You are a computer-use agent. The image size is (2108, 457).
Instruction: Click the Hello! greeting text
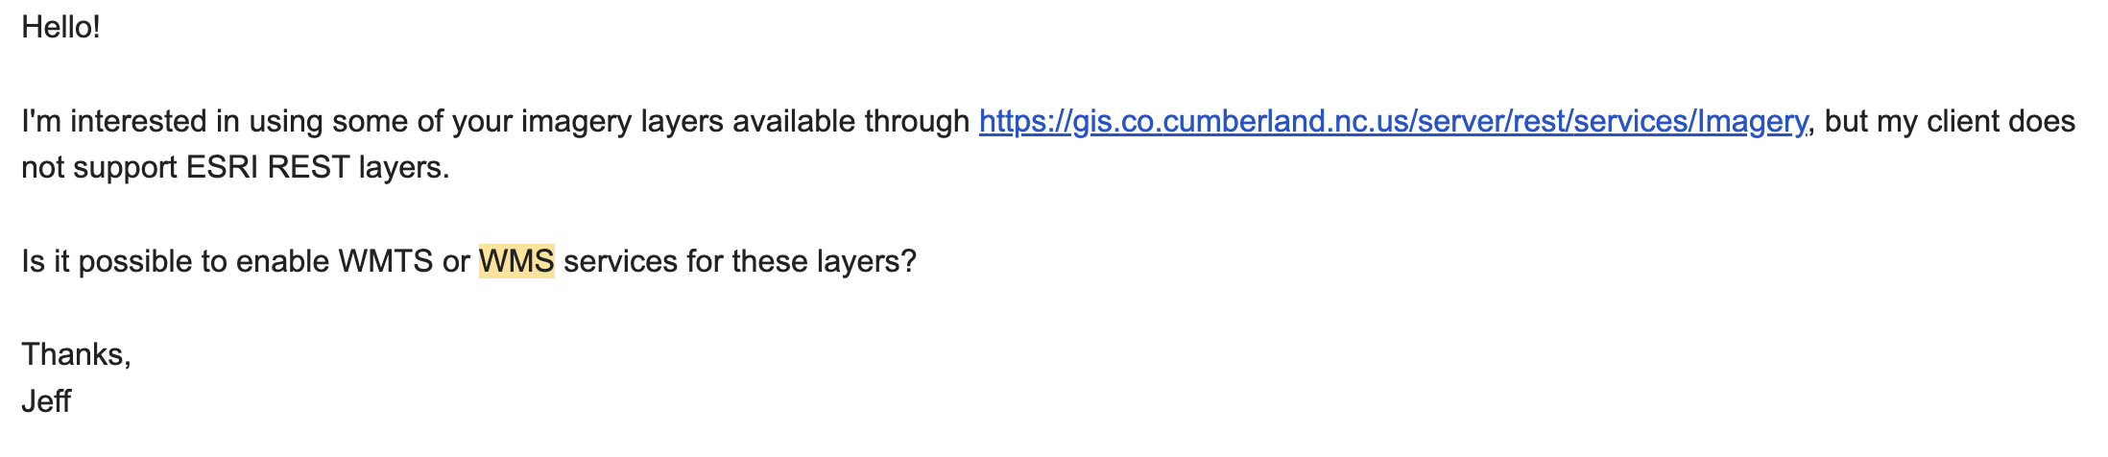point(60,27)
